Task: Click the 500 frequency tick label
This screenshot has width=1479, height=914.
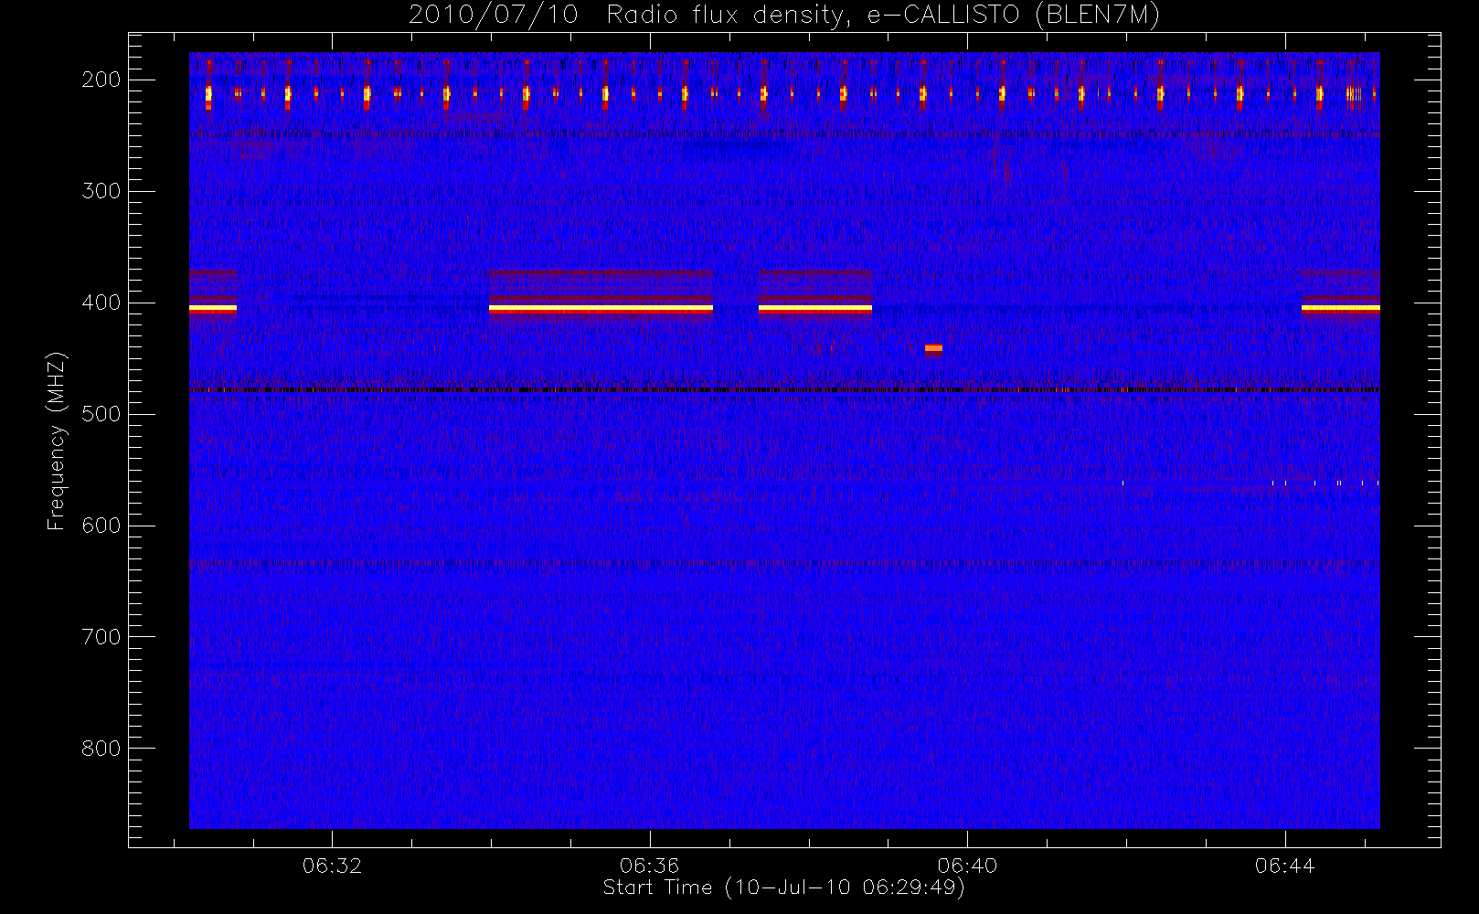Action: coord(101,414)
